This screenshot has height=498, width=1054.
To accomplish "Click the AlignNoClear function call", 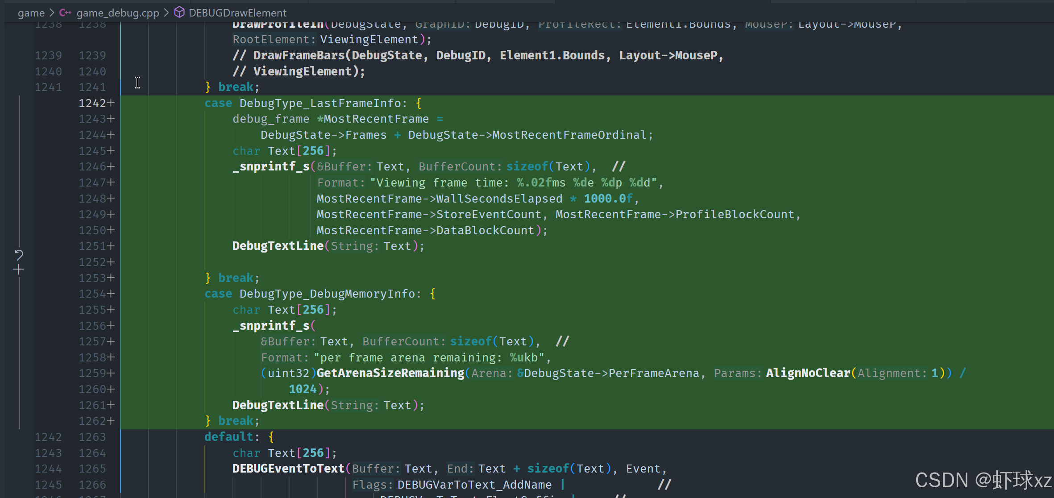I will point(808,373).
